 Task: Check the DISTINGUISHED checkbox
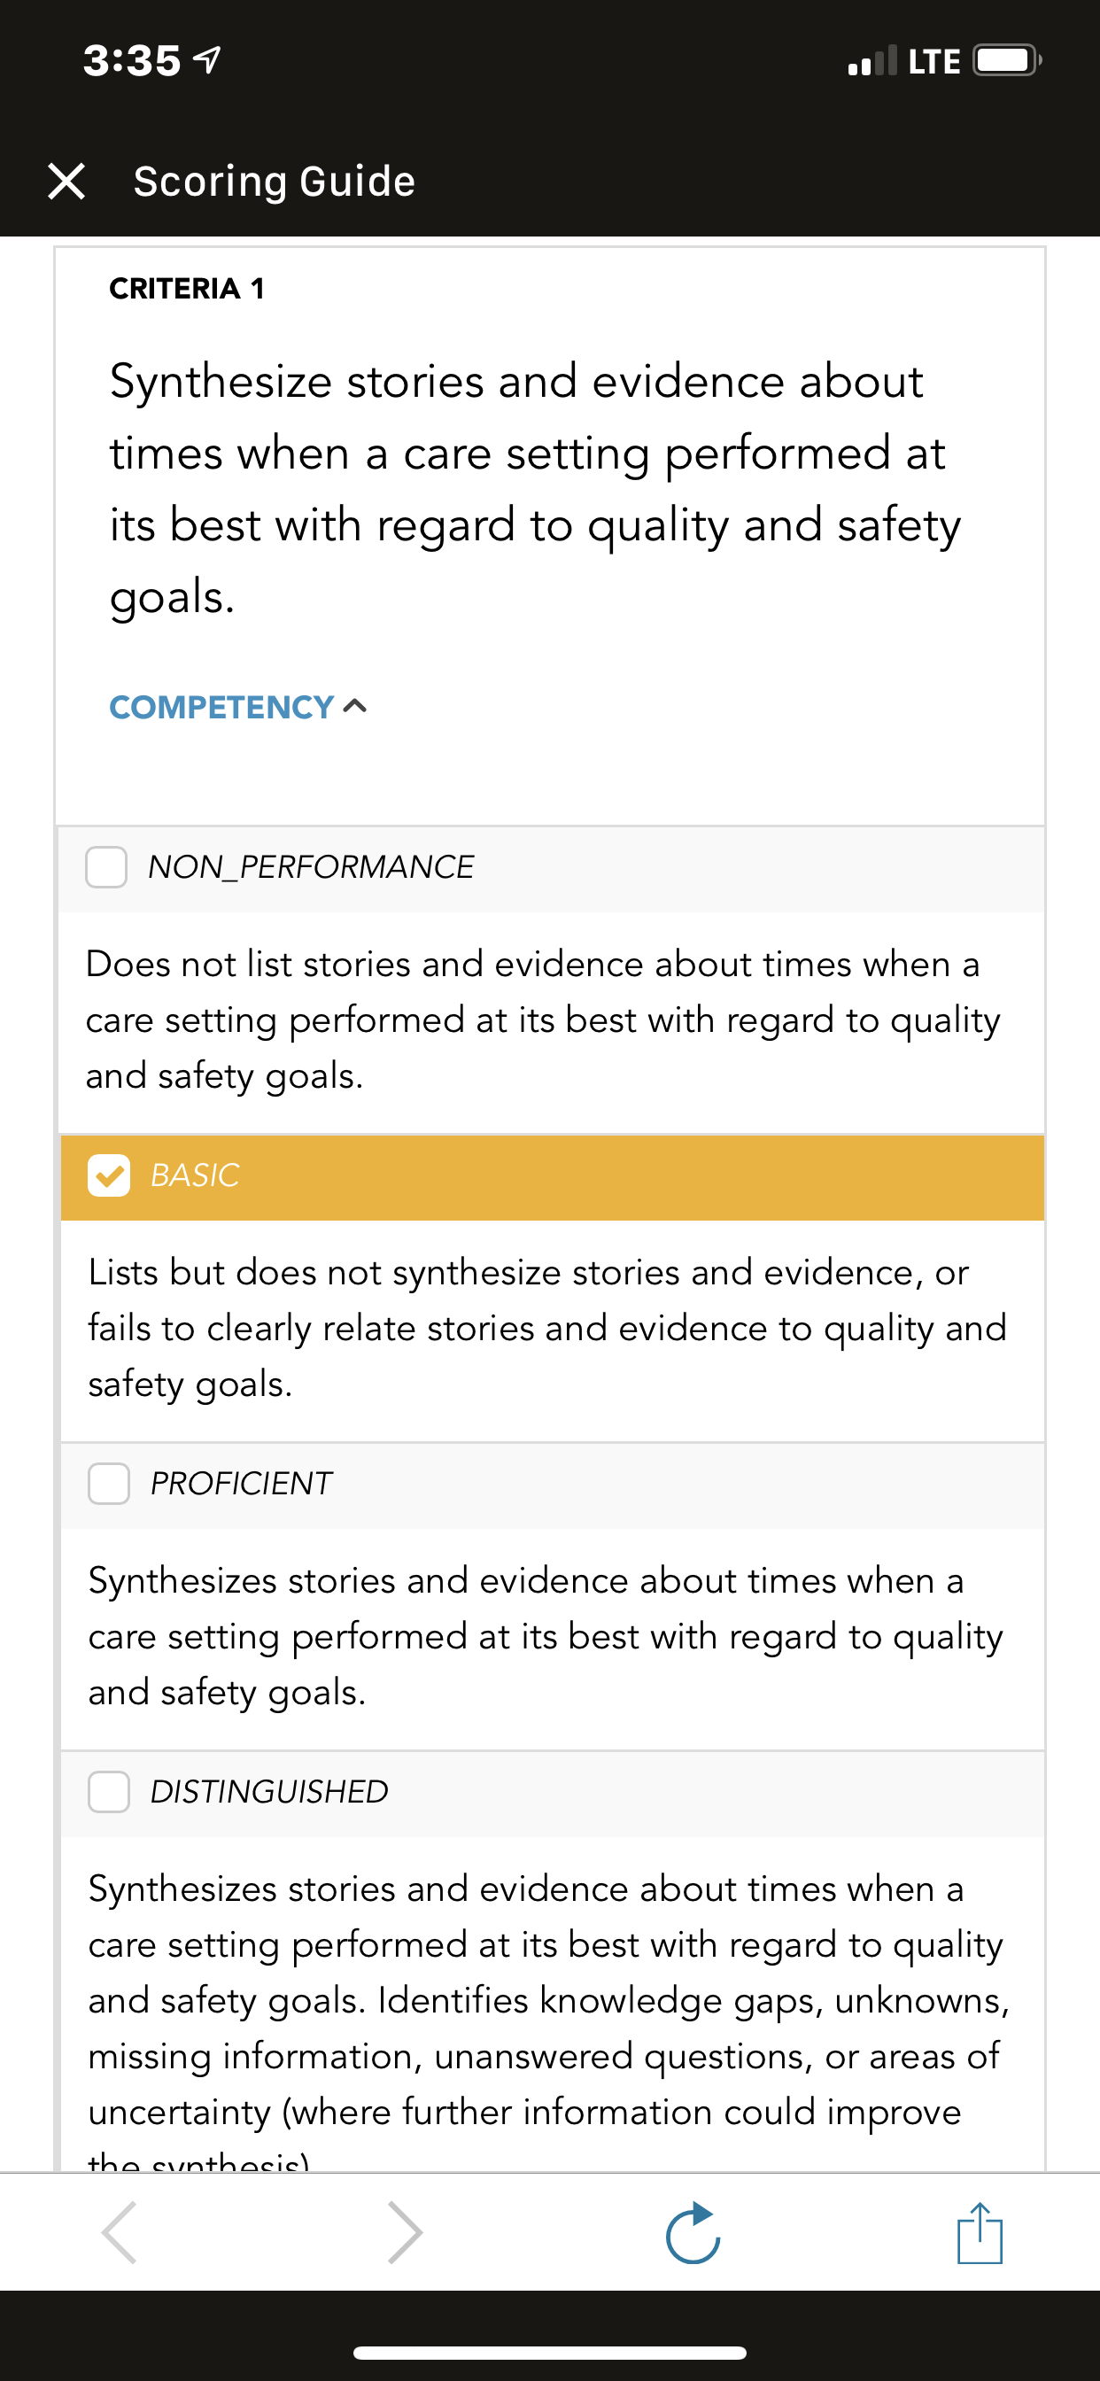click(x=109, y=1791)
